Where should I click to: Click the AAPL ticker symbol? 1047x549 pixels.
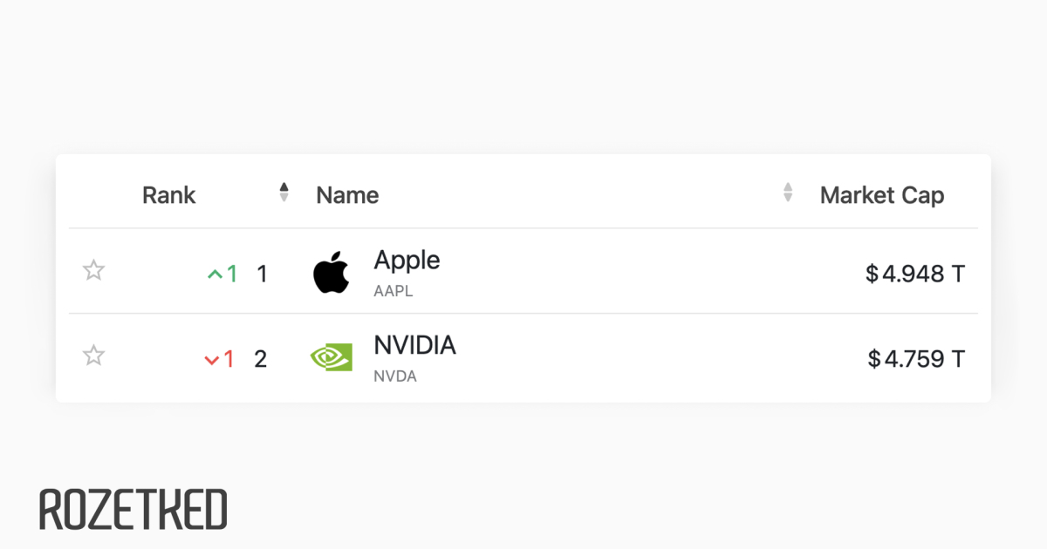pos(393,291)
